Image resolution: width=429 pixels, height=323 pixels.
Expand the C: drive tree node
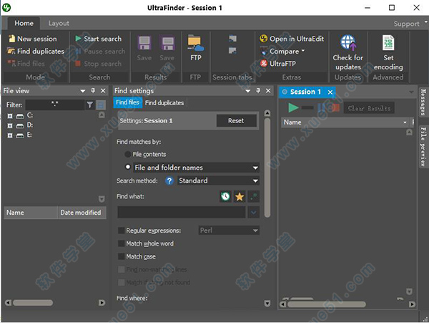click(10, 116)
